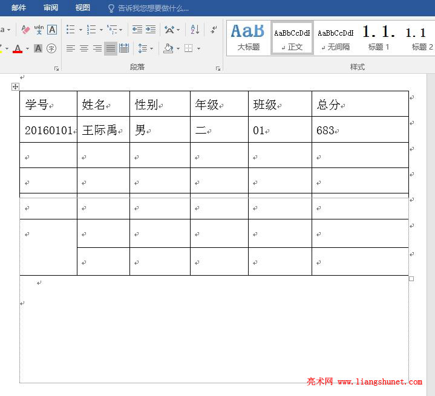Viewport: 435px width, 396px height.
Task: Select whole table via move handle
Action: tap(15, 87)
